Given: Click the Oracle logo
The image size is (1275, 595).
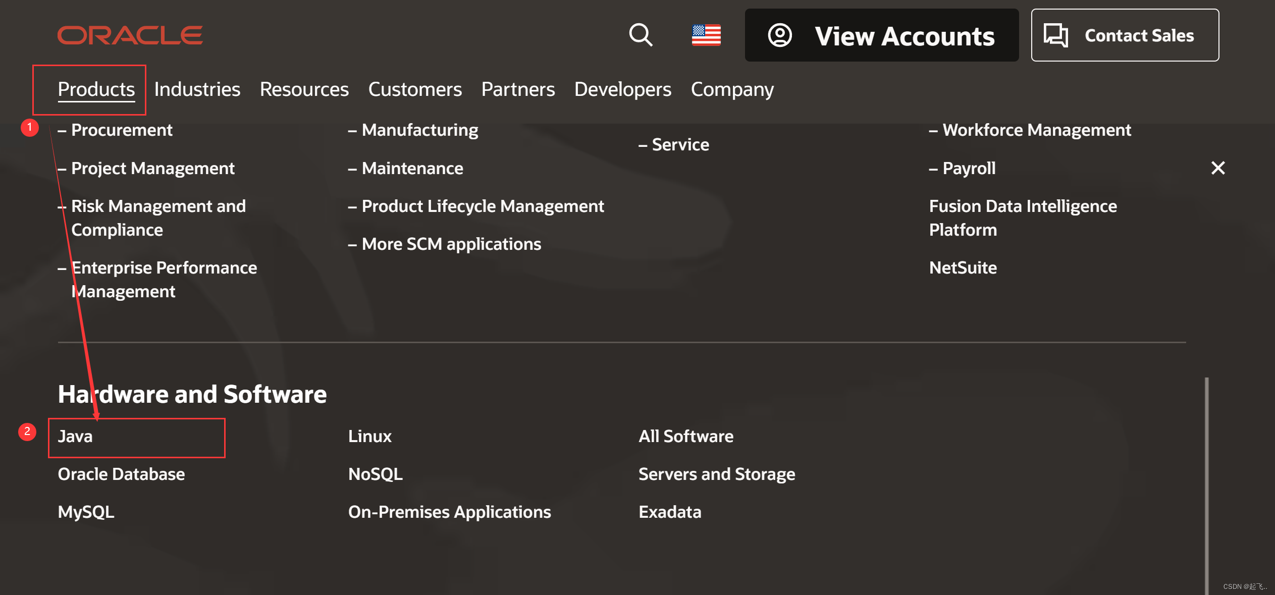Looking at the screenshot, I should point(130,35).
